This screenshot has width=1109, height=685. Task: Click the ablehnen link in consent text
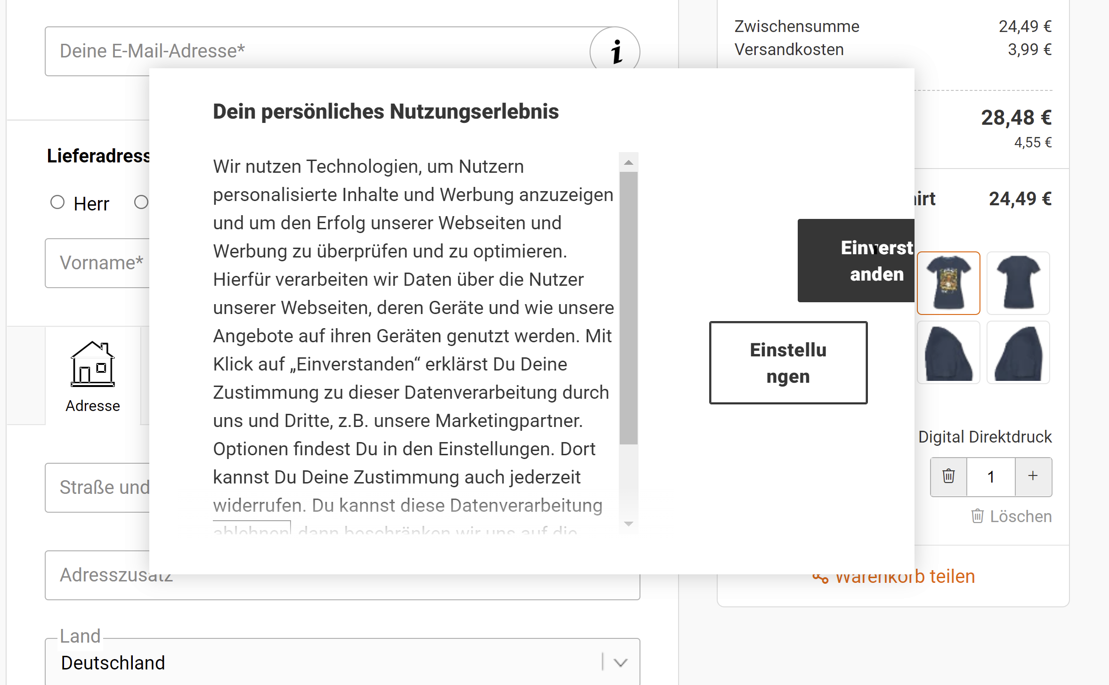tap(251, 529)
